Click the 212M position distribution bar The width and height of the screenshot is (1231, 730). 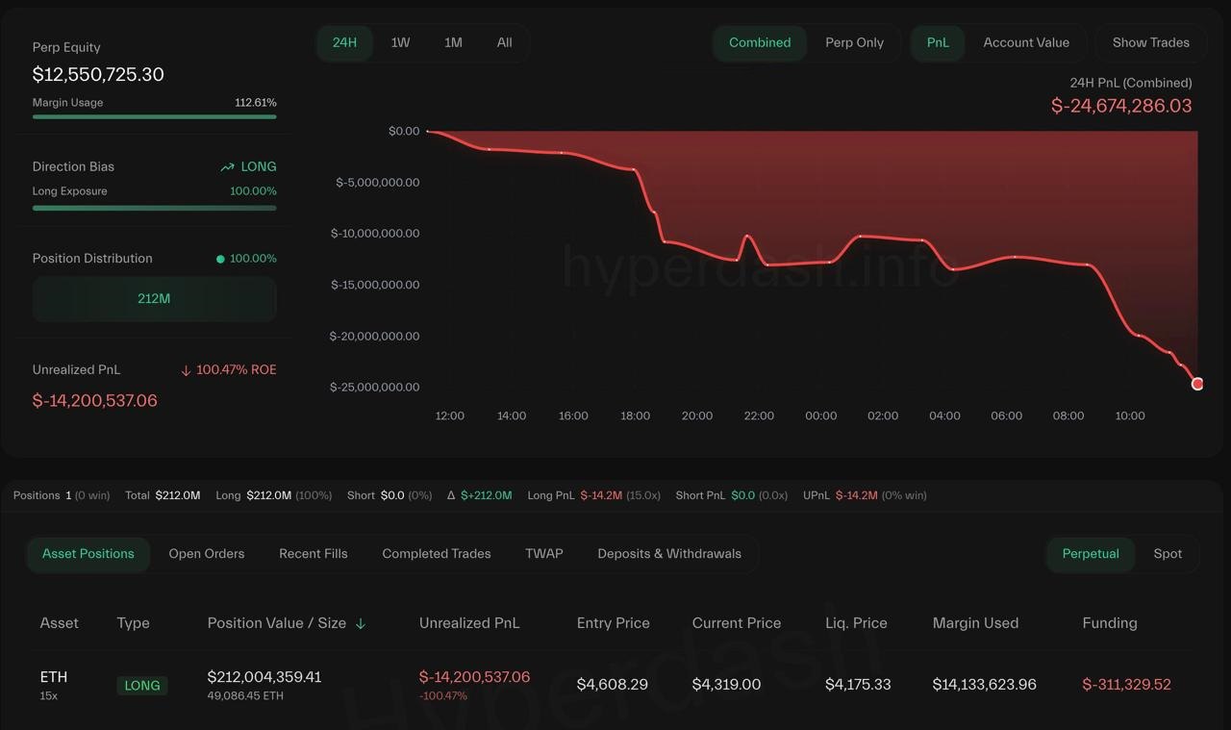[154, 298]
